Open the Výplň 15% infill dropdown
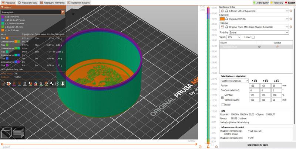Screen dimensions: 296x149 234,37
